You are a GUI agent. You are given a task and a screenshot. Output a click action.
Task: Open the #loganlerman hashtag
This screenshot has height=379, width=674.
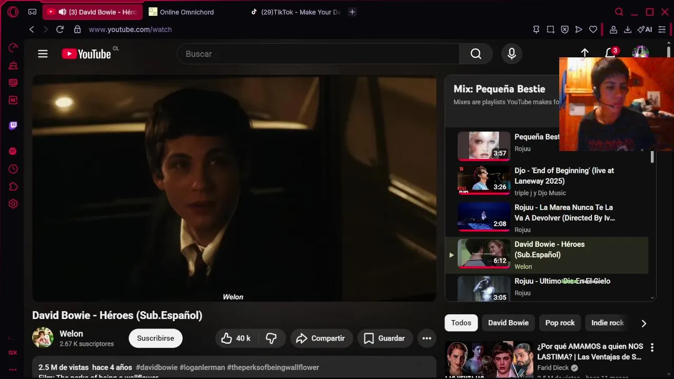point(202,367)
